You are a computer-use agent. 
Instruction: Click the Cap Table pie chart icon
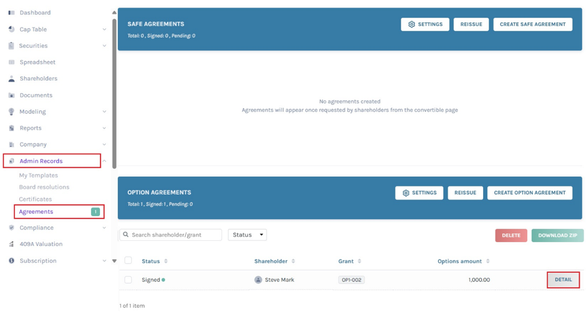coord(12,29)
